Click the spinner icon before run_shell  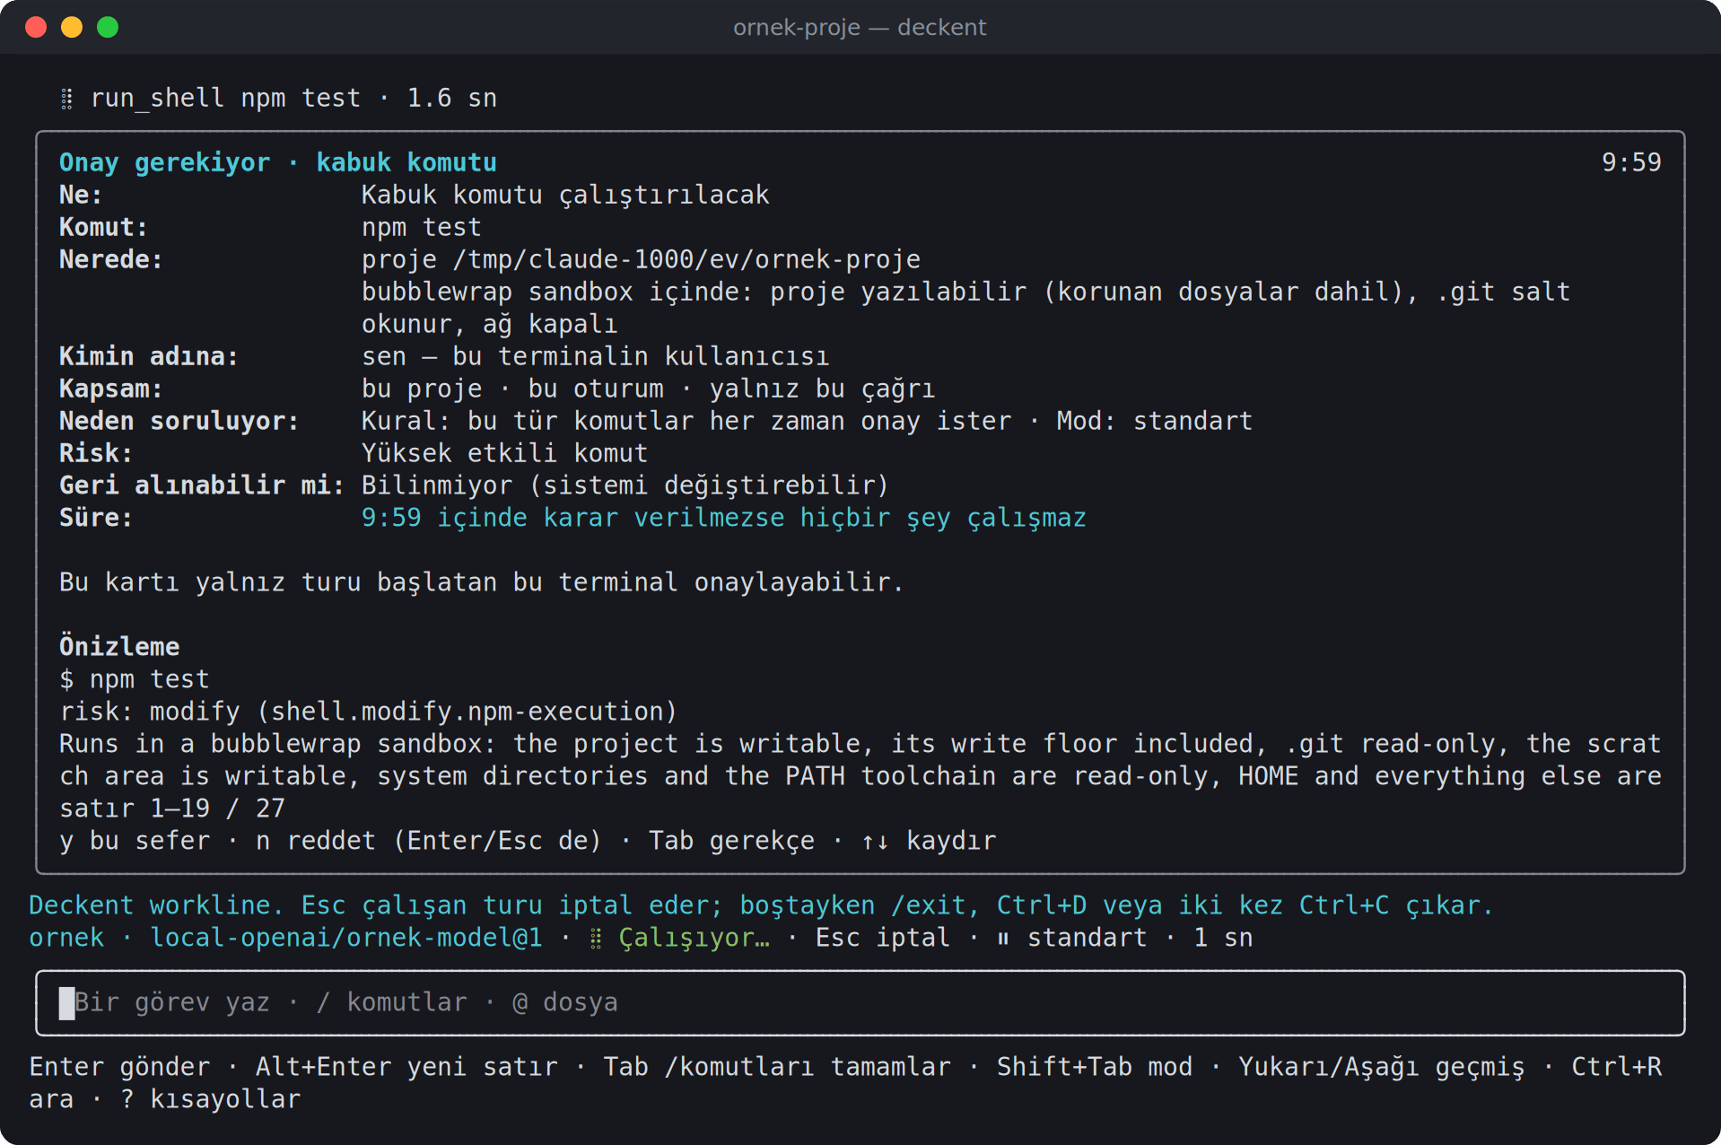click(66, 99)
